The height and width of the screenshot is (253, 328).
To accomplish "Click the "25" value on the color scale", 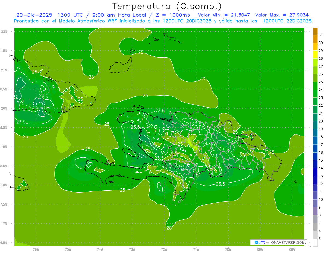I will (321, 82).
